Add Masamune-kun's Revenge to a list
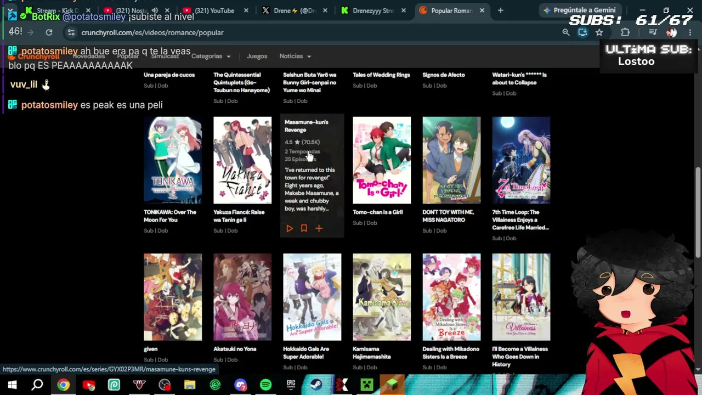Image resolution: width=702 pixels, height=395 pixels. [319, 228]
